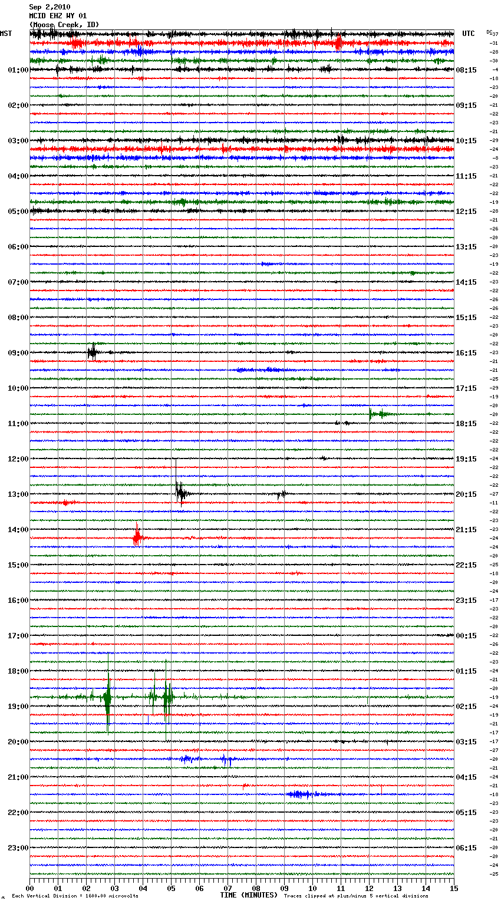The width and height of the screenshot is (501, 904).
Task: Click minute tick "05" on the bottom axis
Action: (171, 888)
